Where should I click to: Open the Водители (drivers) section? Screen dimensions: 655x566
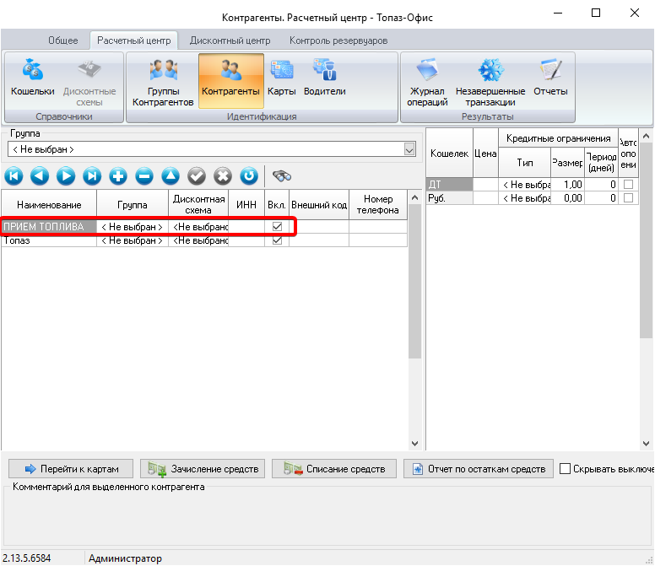point(324,78)
